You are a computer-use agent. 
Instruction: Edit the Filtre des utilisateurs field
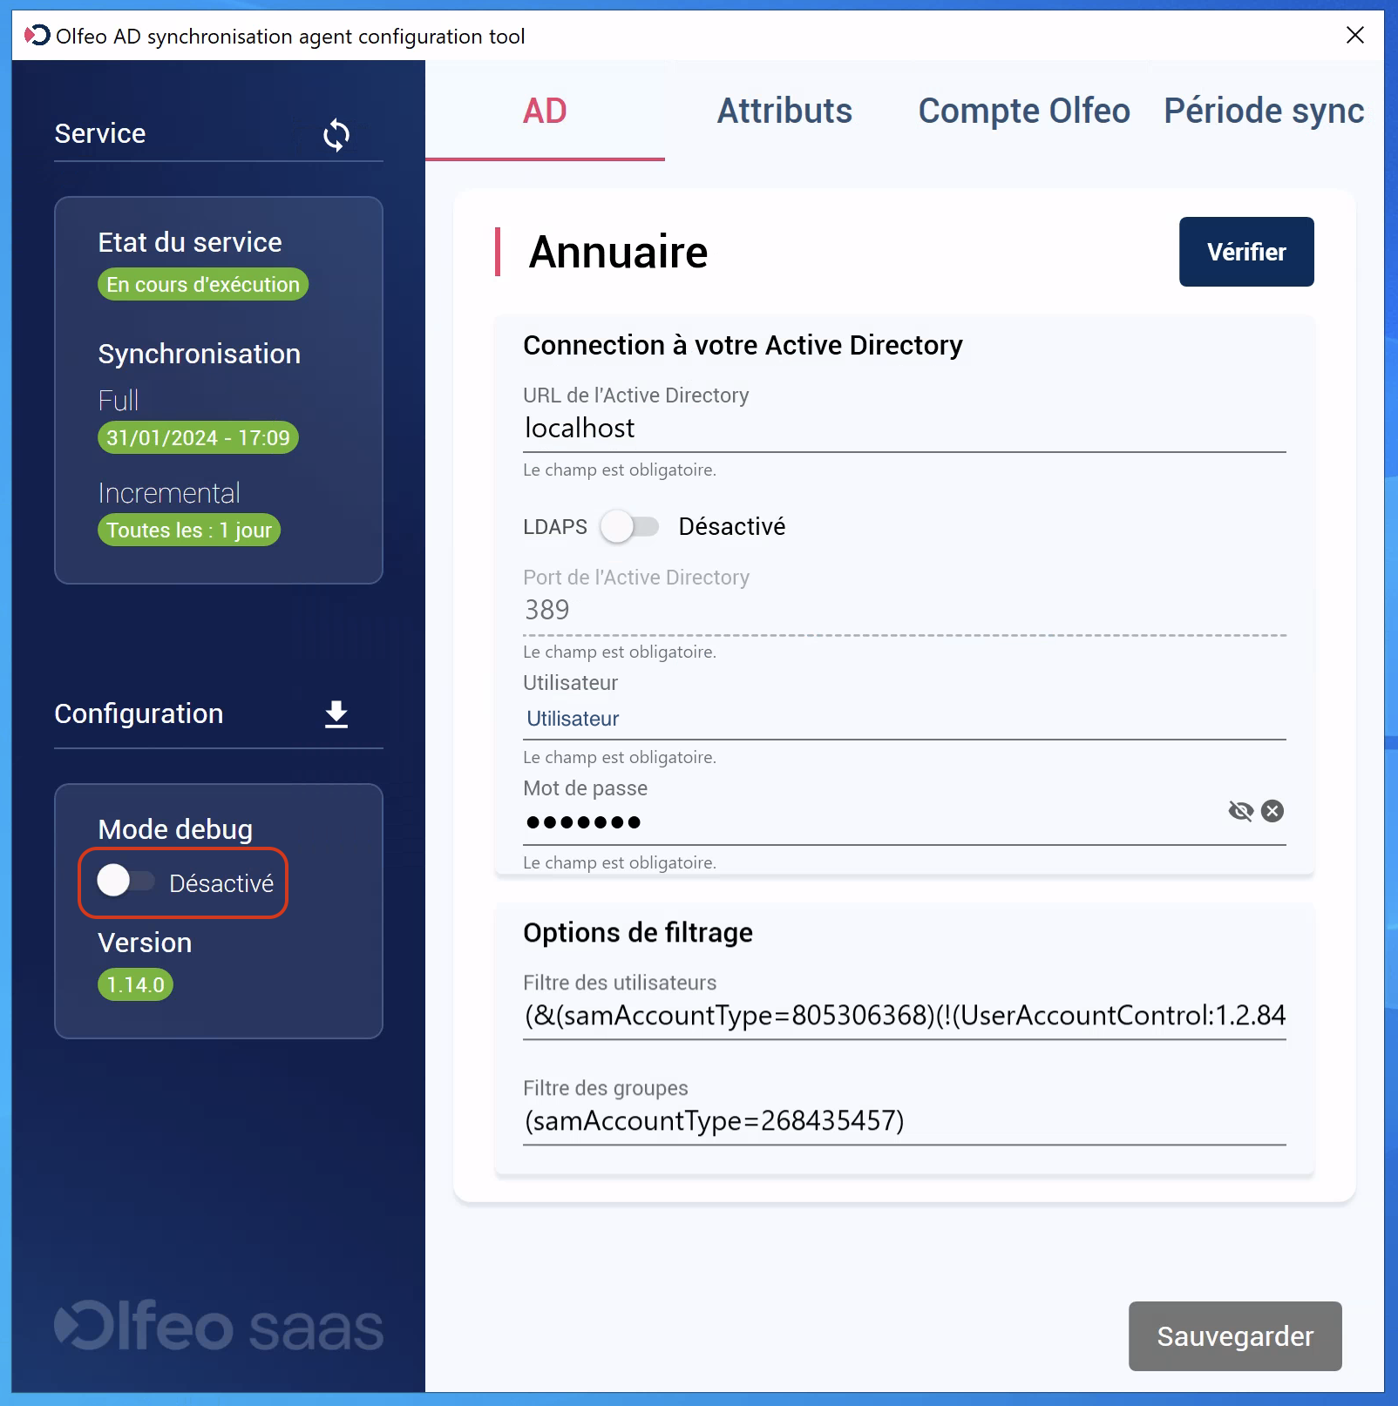(903, 1016)
